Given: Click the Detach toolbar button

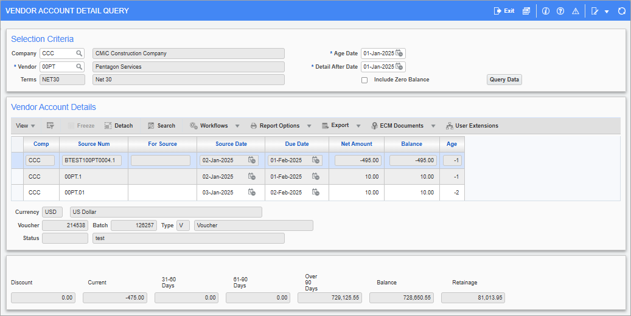Looking at the screenshot, I should (x=119, y=126).
